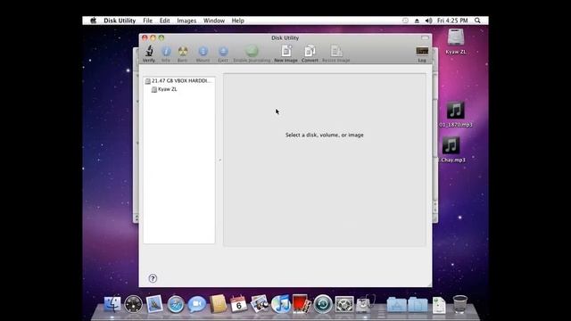Click the Fri 4:25 PM clock
571x321 pixels.
click(x=452, y=21)
